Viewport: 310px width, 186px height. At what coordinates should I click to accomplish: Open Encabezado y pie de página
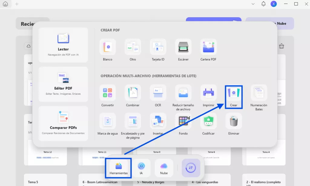[x=133, y=126]
